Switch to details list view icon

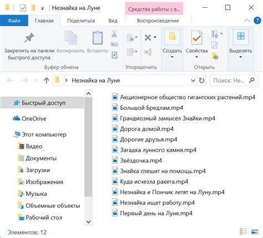click(x=243, y=232)
